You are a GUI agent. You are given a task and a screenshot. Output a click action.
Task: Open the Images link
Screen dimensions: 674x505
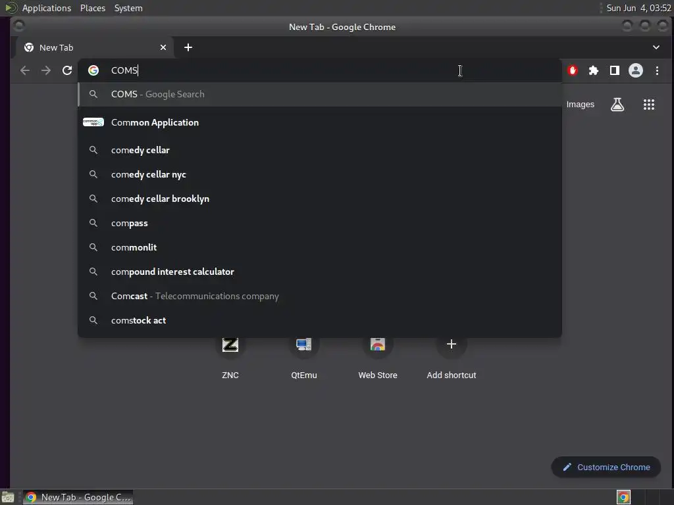pos(581,105)
